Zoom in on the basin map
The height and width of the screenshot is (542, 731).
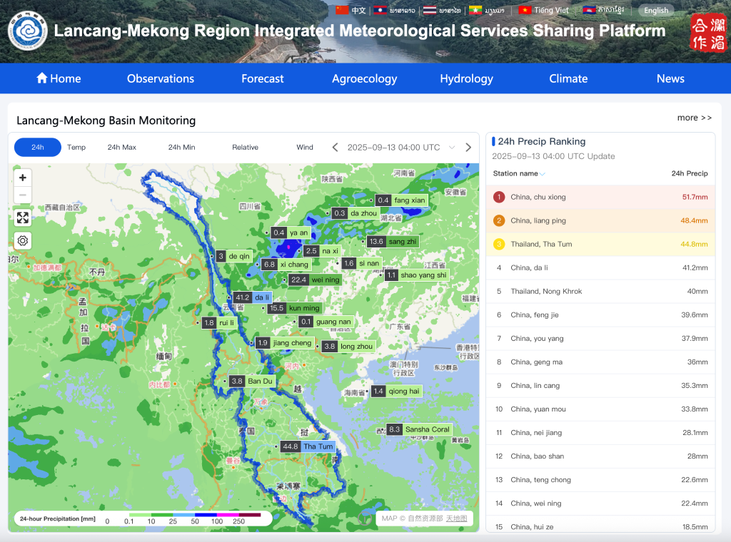point(23,178)
